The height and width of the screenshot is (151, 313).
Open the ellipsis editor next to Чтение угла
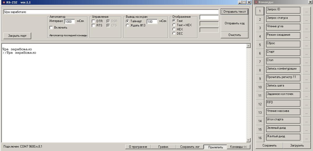pos(306,28)
